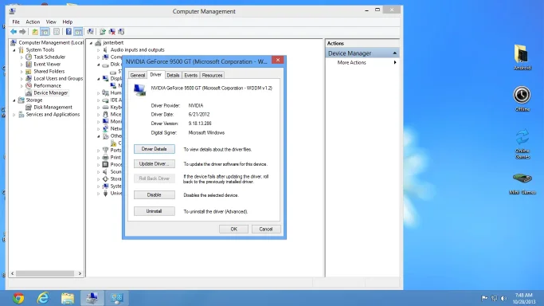The height and width of the screenshot is (306, 544).
Task: Click the Computer Management taskbar button
Action: [92, 298]
